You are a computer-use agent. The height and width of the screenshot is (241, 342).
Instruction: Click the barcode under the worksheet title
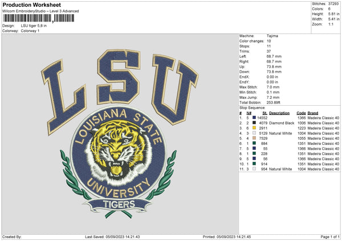38,18
